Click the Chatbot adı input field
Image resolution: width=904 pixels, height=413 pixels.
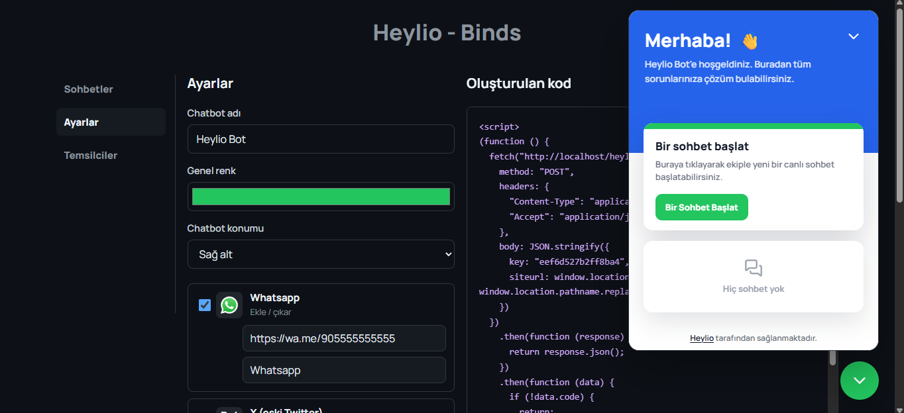321,139
